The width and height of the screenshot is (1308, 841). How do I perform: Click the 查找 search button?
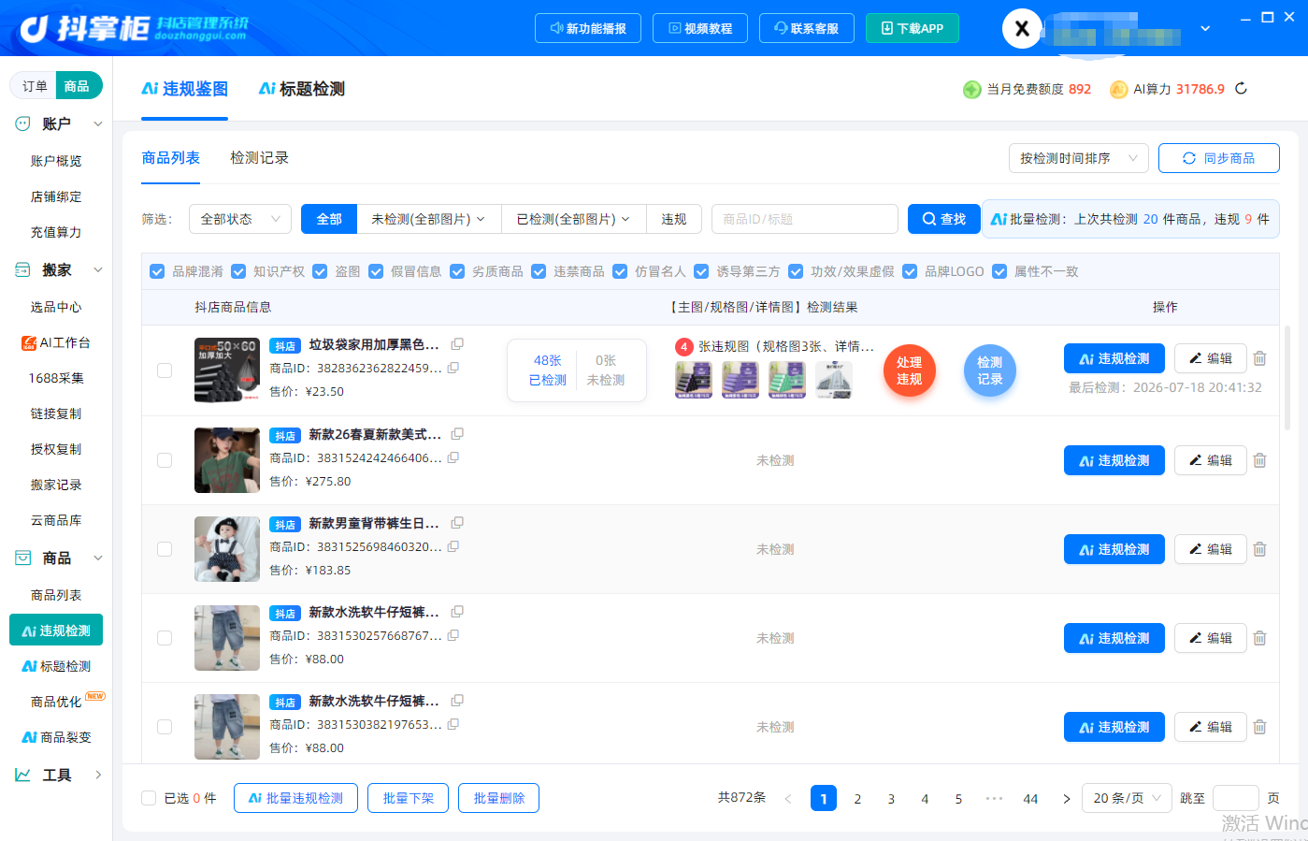pyautogui.click(x=944, y=219)
